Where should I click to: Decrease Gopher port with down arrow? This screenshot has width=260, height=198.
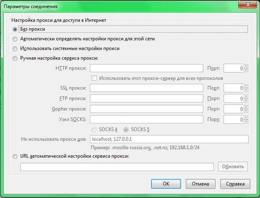[246, 111]
